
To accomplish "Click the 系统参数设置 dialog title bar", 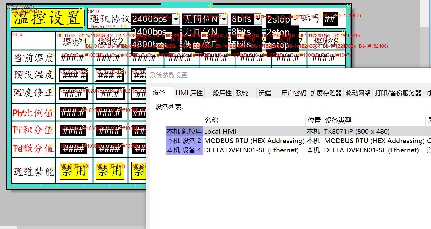I will coord(289,75).
